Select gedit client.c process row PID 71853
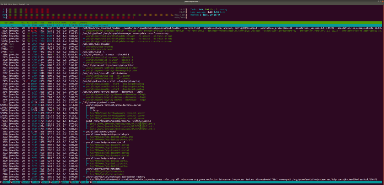 (x=192, y=121)
